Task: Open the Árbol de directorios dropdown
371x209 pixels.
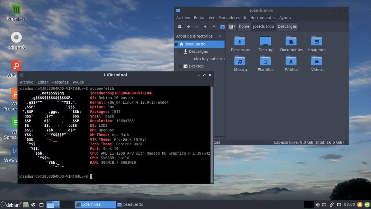Action: coord(220,36)
